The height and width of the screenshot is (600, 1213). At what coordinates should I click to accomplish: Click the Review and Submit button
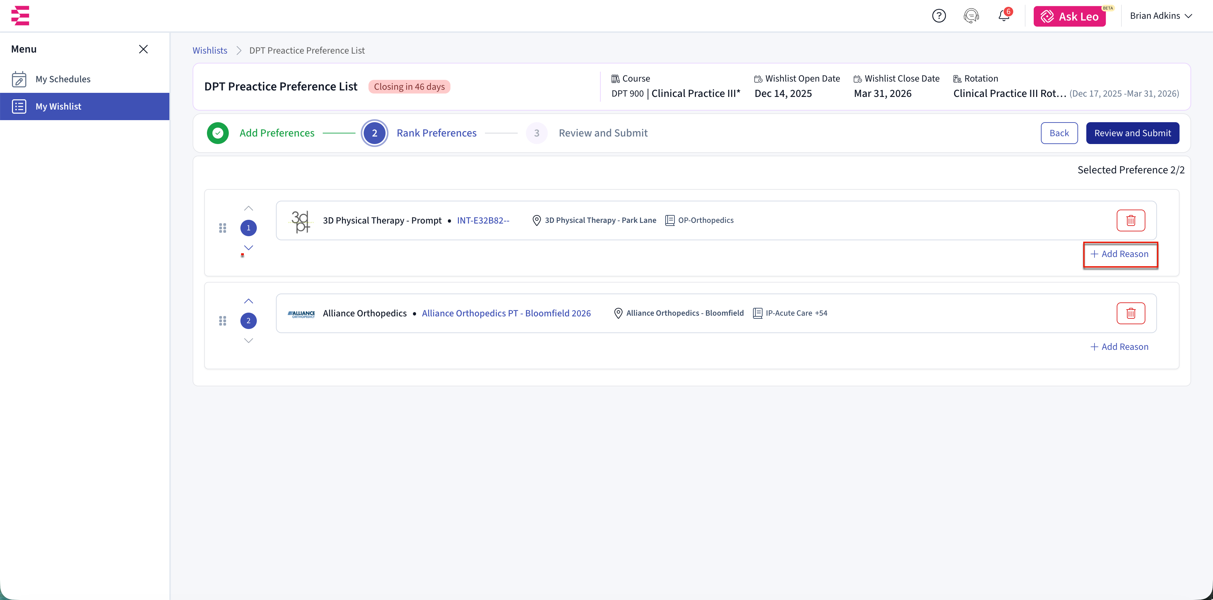click(x=1132, y=133)
